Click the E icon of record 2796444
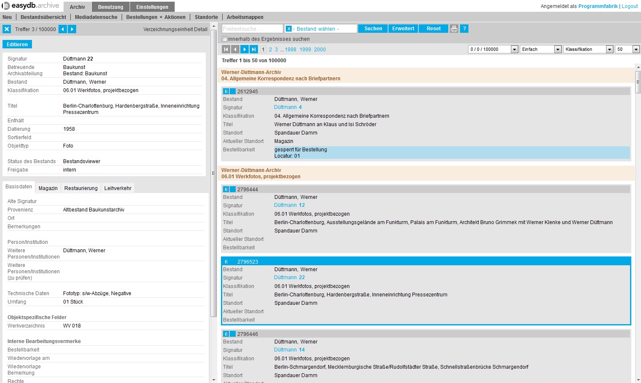The image size is (641, 383). [x=226, y=189]
